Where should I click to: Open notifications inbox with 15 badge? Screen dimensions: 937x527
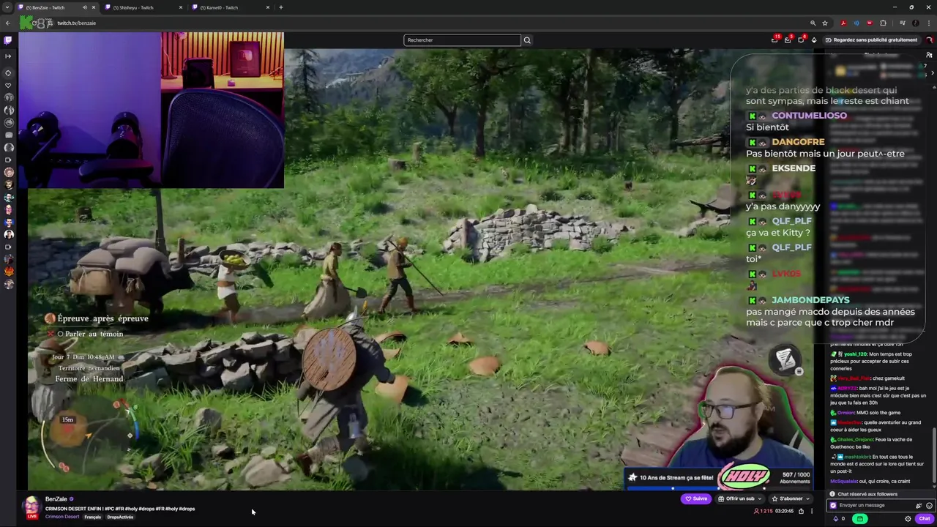click(x=774, y=40)
